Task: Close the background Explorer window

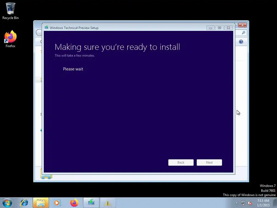Action: [242, 25]
